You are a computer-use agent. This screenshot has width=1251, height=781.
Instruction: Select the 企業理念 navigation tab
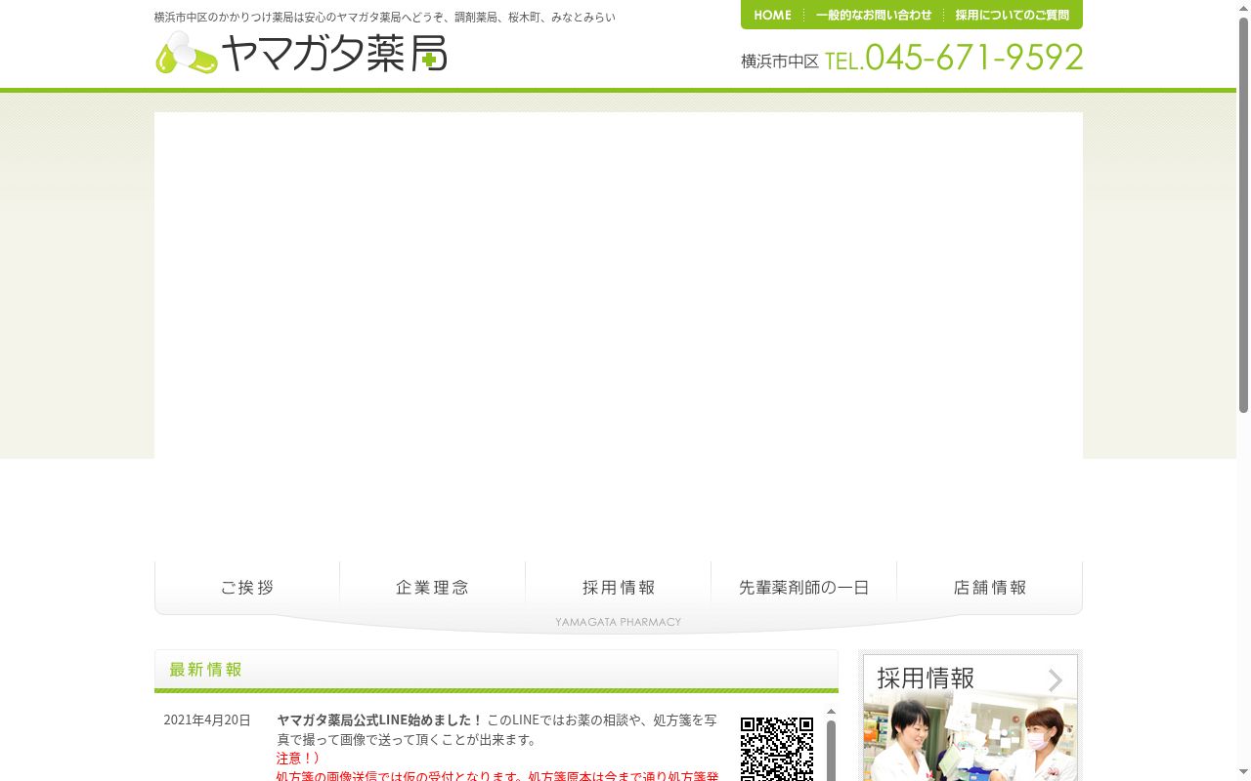[x=432, y=588]
